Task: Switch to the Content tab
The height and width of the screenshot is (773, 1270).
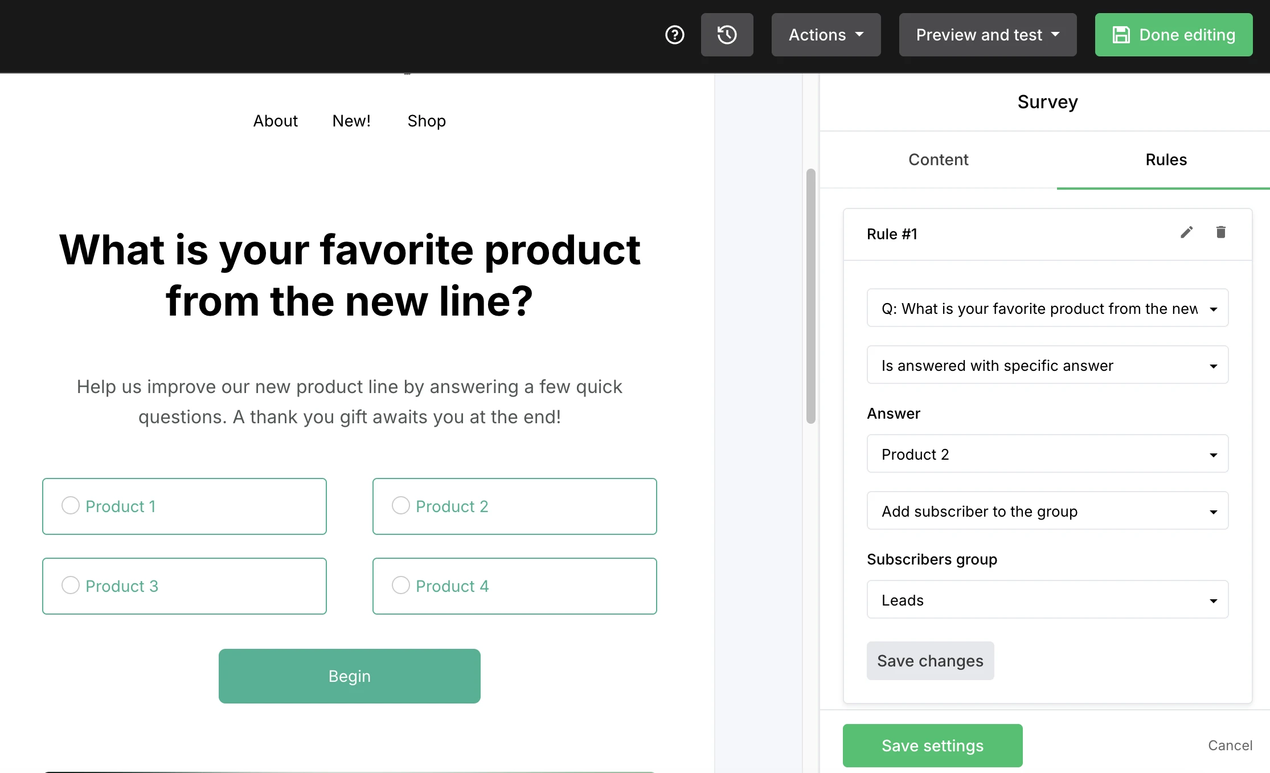Action: 938,159
